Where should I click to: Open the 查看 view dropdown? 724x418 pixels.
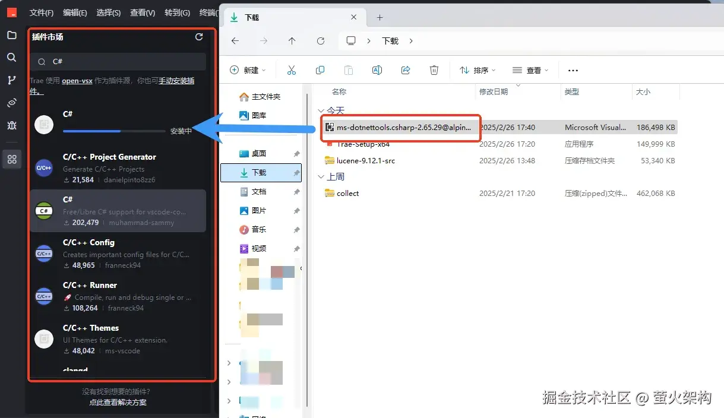530,70
